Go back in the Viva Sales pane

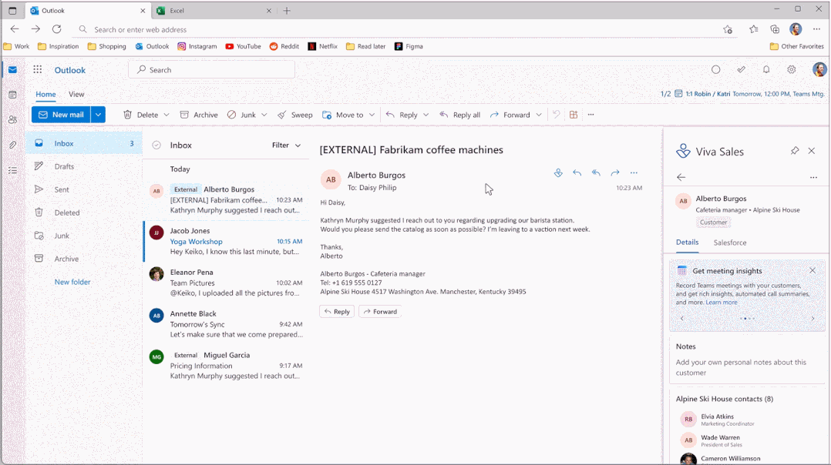point(681,177)
